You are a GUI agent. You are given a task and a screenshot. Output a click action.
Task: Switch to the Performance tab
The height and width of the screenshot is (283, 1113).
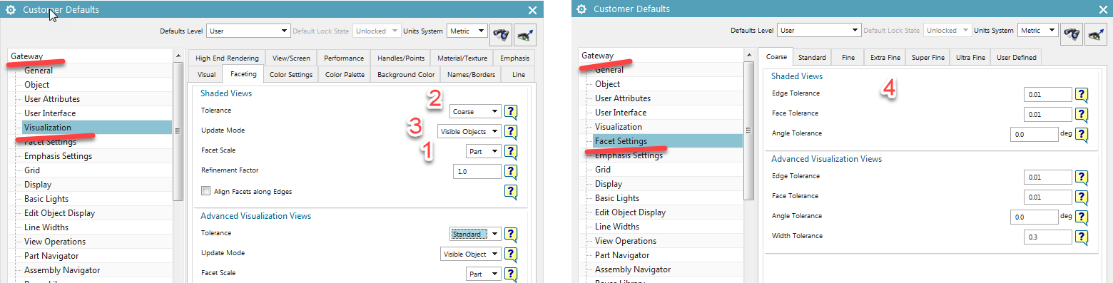tap(344, 58)
